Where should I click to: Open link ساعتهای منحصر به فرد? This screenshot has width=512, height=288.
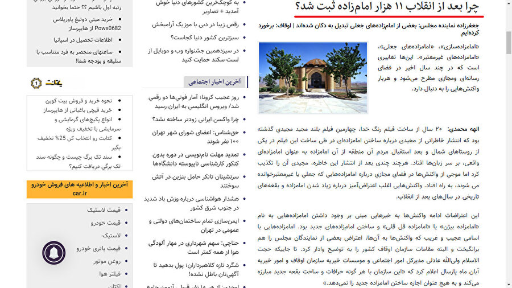click(x=79, y=56)
